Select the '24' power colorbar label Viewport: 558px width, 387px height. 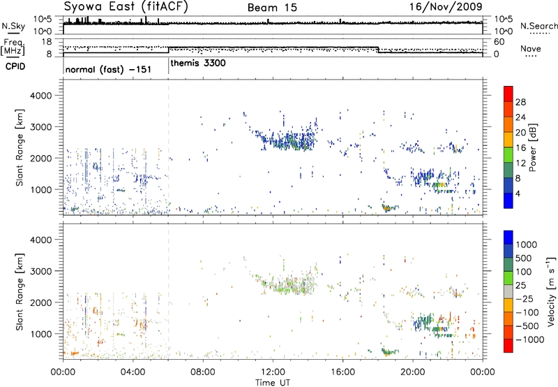tap(520, 117)
